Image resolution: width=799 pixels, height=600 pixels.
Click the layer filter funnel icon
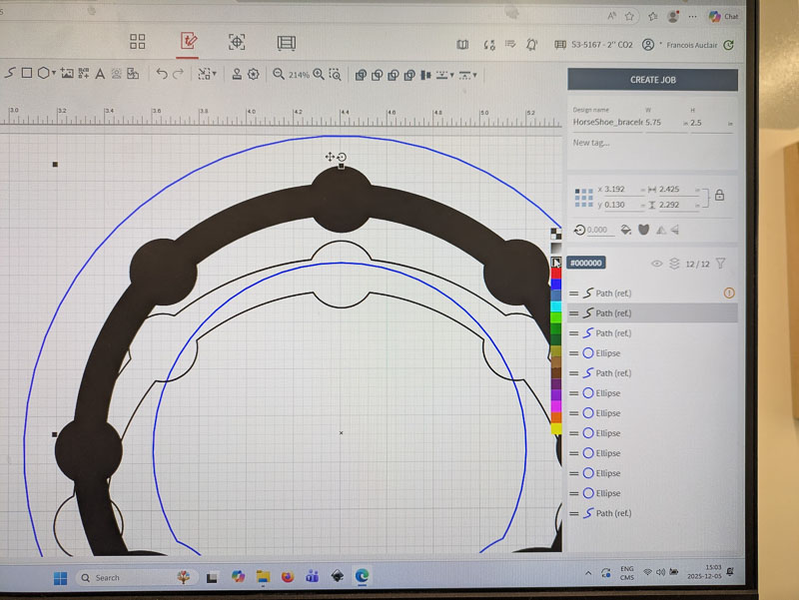pyautogui.click(x=721, y=264)
